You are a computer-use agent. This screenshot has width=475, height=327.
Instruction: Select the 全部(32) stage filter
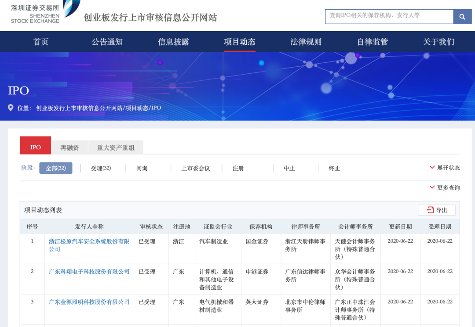56,168
